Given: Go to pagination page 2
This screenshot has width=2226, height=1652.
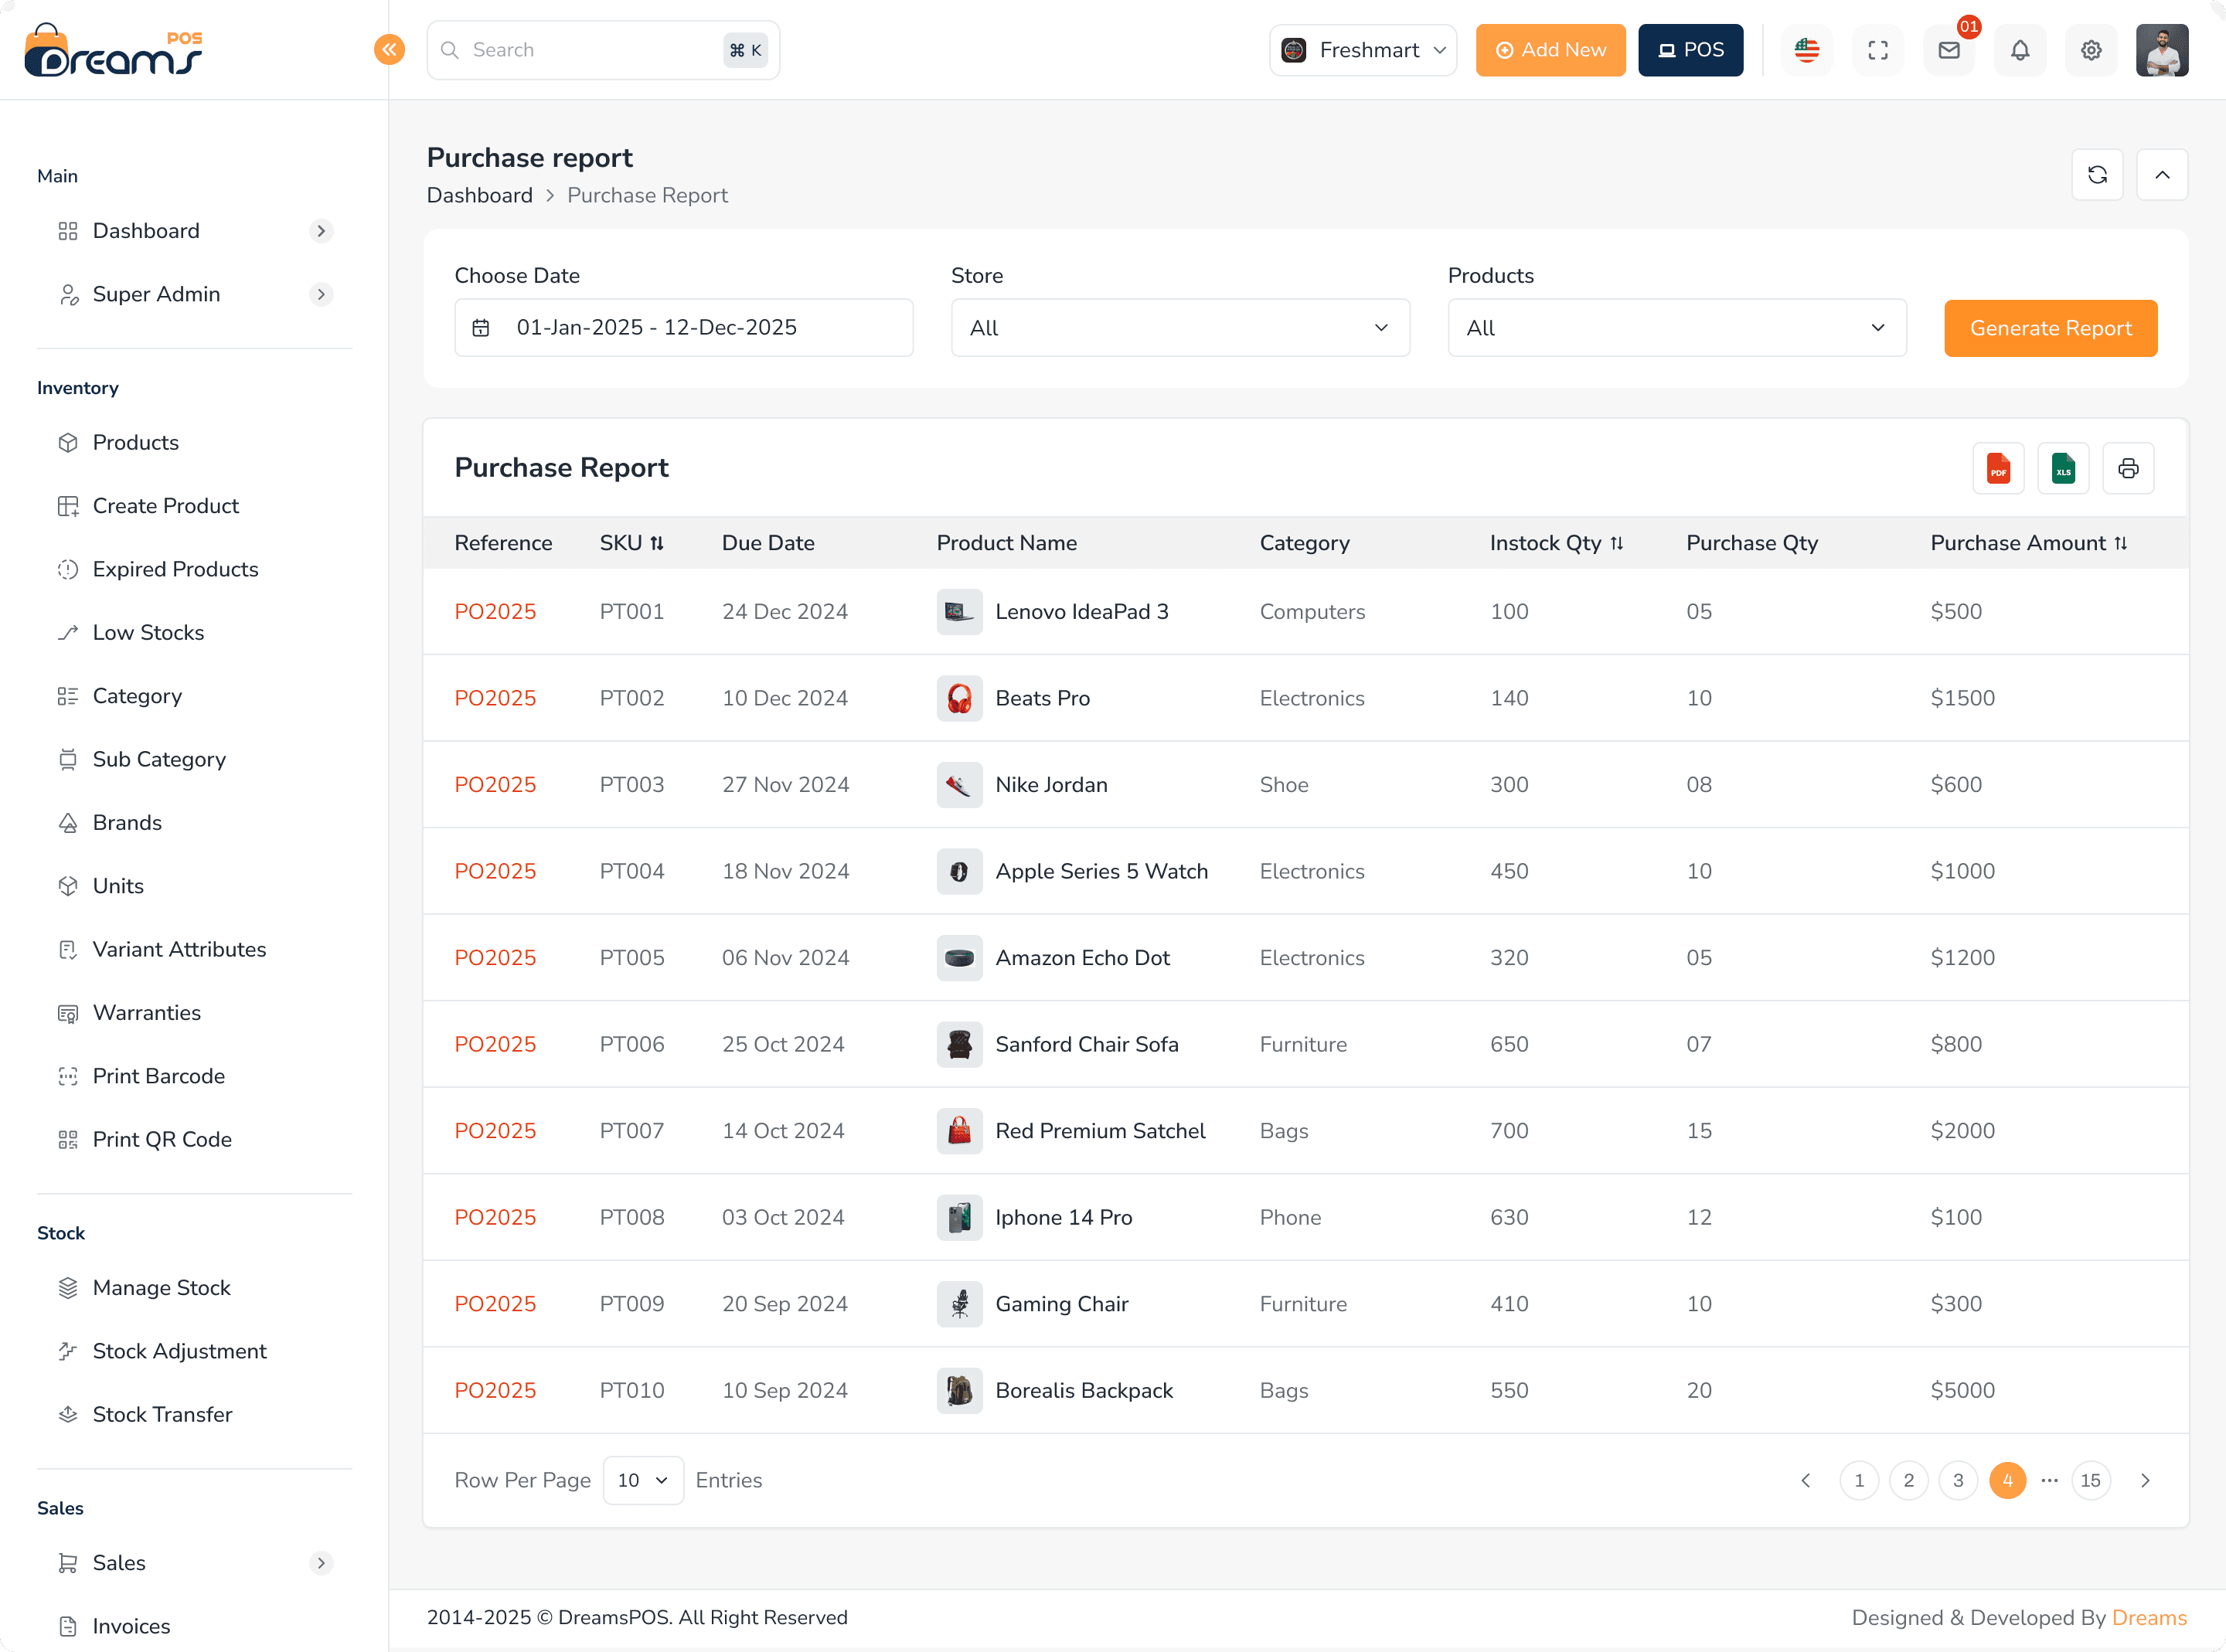Looking at the screenshot, I should 1907,1480.
